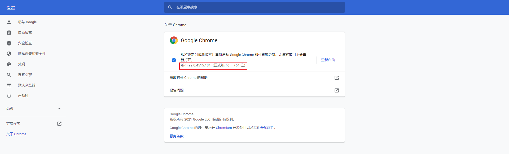Image resolution: width=509 pixels, height=154 pixels.
Task: Click the palette icon for 外观
Action: tap(9, 64)
